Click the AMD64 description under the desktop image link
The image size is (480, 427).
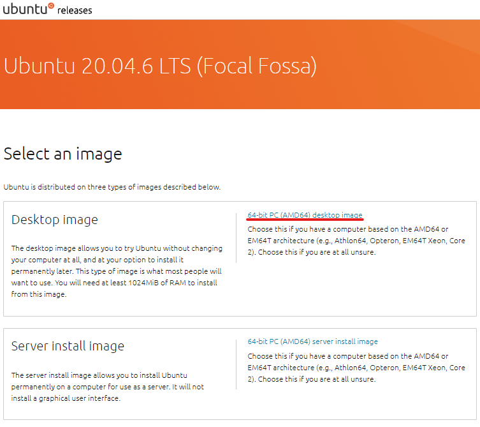[356, 241]
